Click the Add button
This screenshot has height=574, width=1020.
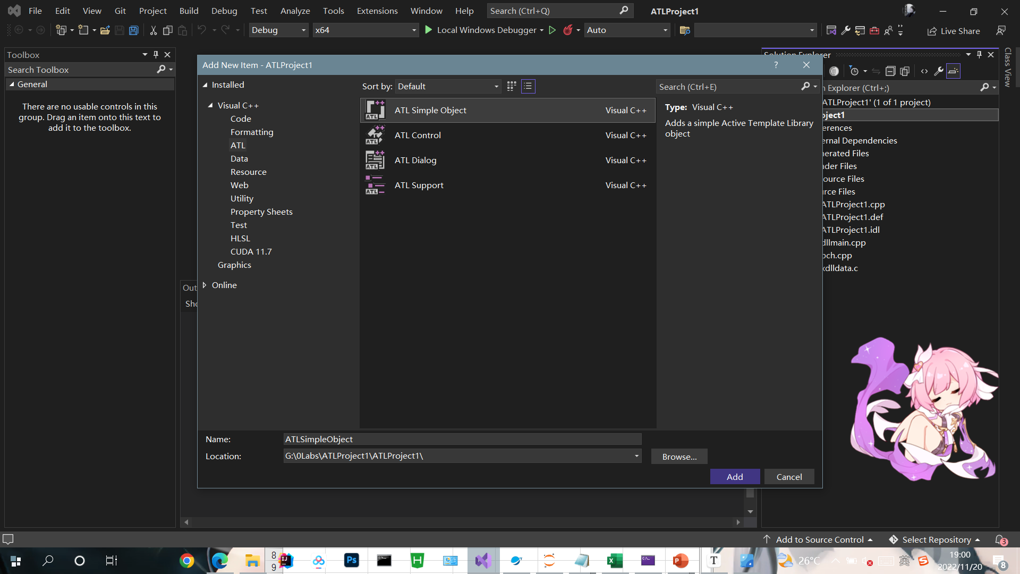(735, 477)
